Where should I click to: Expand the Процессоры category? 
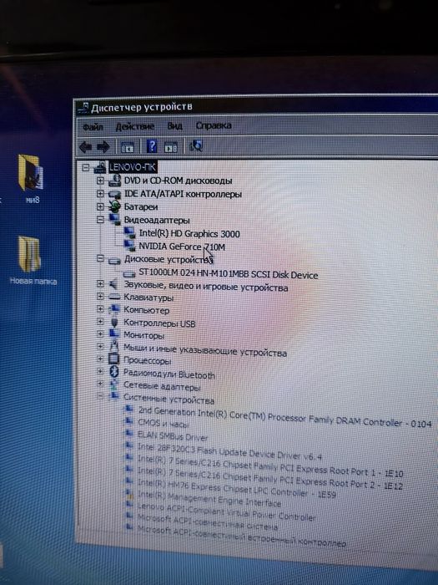[x=100, y=359]
